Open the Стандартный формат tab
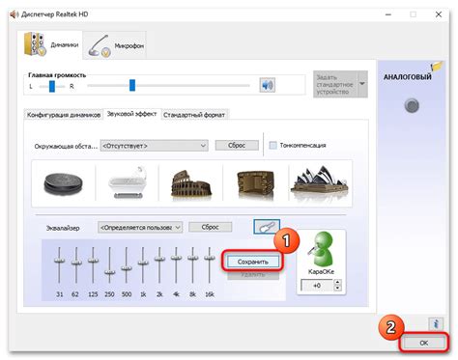Image resolution: width=458 pixels, height=360 pixels. coord(194,115)
